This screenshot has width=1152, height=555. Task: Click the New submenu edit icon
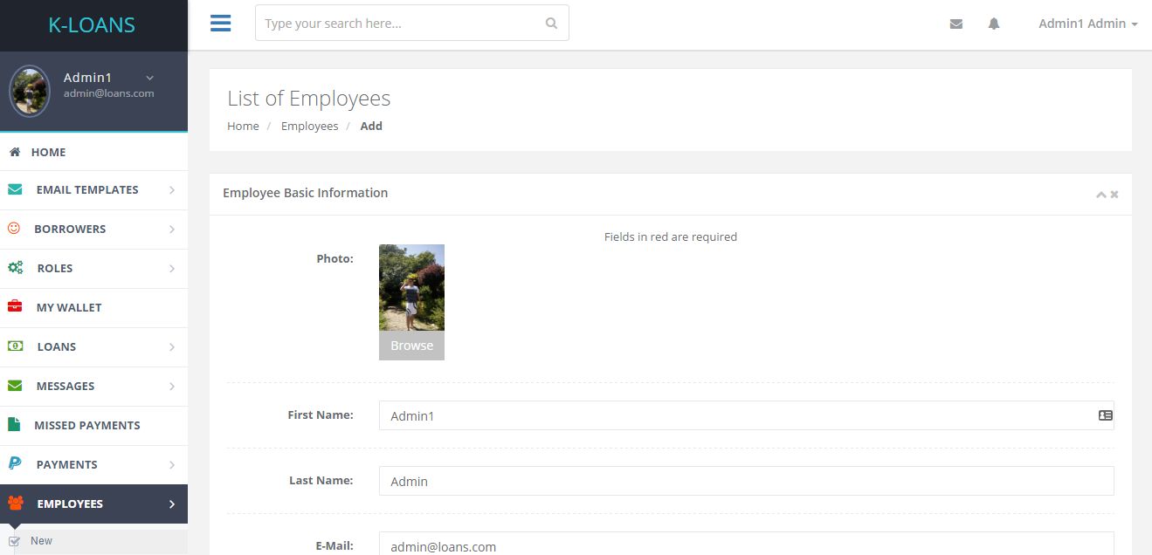(x=14, y=541)
